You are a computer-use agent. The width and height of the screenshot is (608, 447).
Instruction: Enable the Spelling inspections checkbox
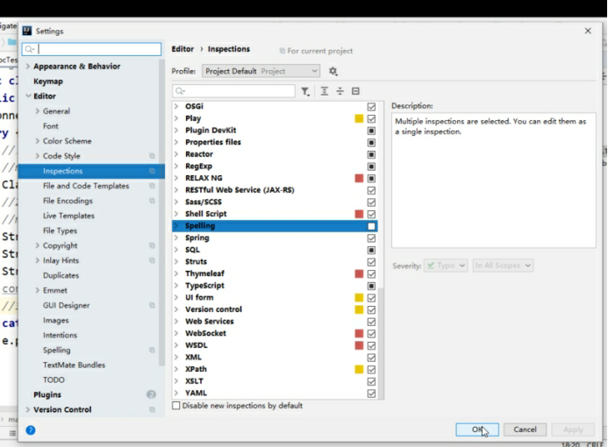point(371,226)
